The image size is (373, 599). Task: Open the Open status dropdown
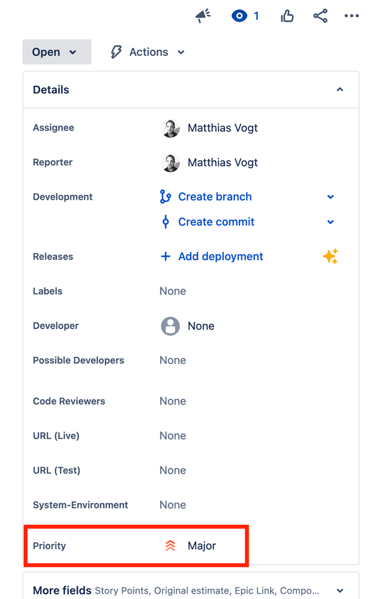57,52
